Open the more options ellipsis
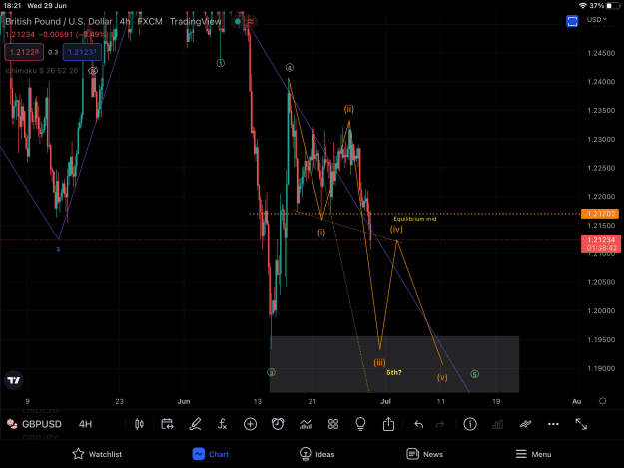624x468 pixels. coord(553,424)
